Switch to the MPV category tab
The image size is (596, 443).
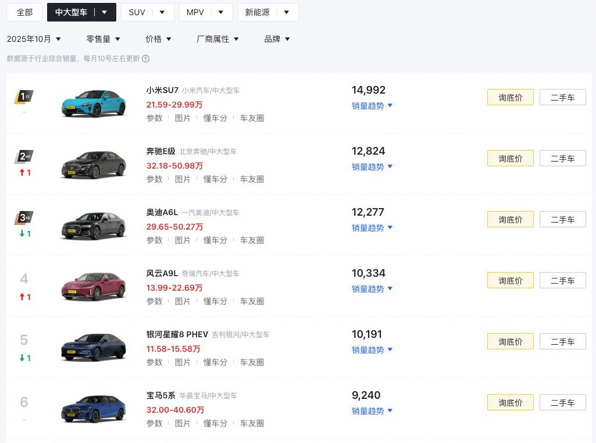tap(195, 12)
